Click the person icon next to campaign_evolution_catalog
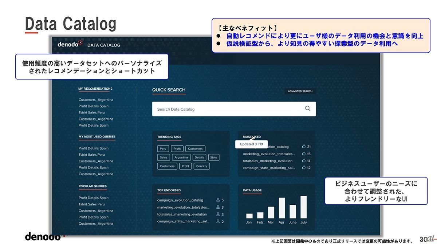 tap(218, 200)
